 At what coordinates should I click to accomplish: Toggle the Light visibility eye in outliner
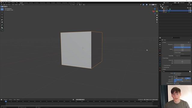pyautogui.click(x=189, y=12)
